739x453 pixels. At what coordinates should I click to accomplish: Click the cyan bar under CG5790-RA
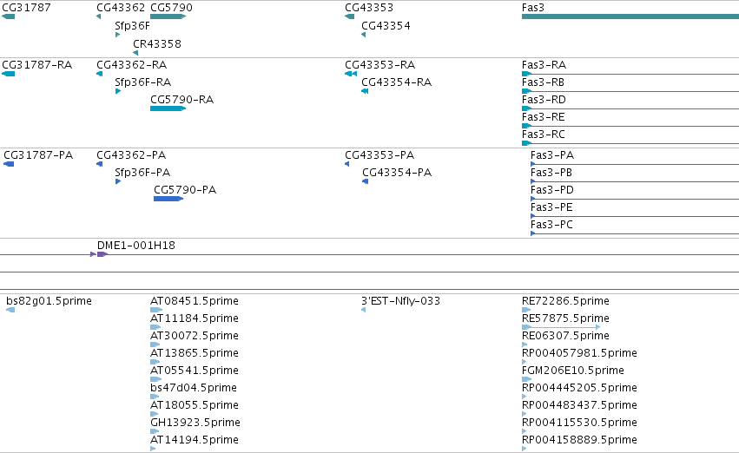click(168, 108)
